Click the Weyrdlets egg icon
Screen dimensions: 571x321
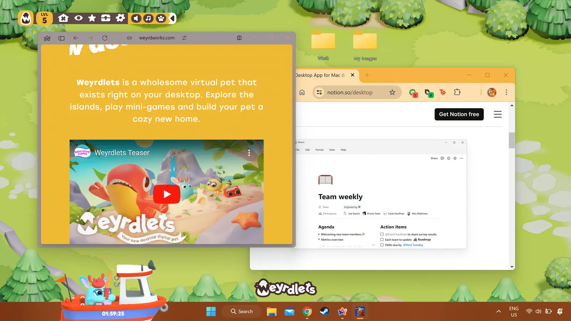(26, 18)
